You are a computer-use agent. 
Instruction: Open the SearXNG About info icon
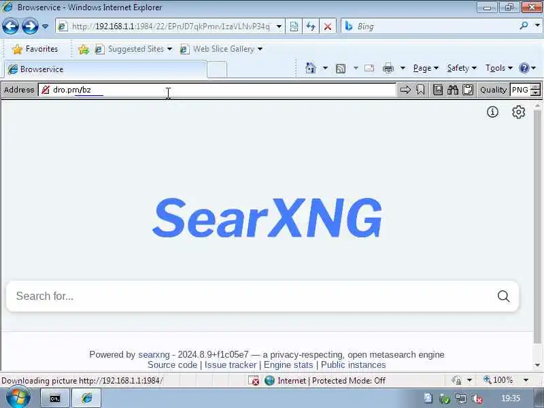tap(492, 112)
